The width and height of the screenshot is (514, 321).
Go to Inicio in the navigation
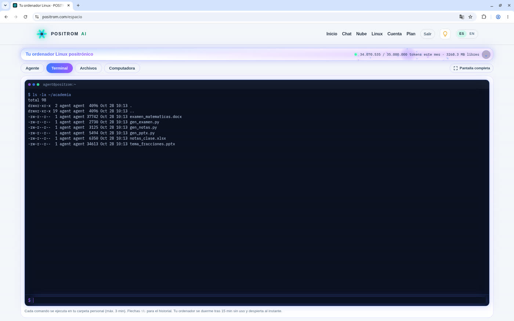[x=332, y=34]
